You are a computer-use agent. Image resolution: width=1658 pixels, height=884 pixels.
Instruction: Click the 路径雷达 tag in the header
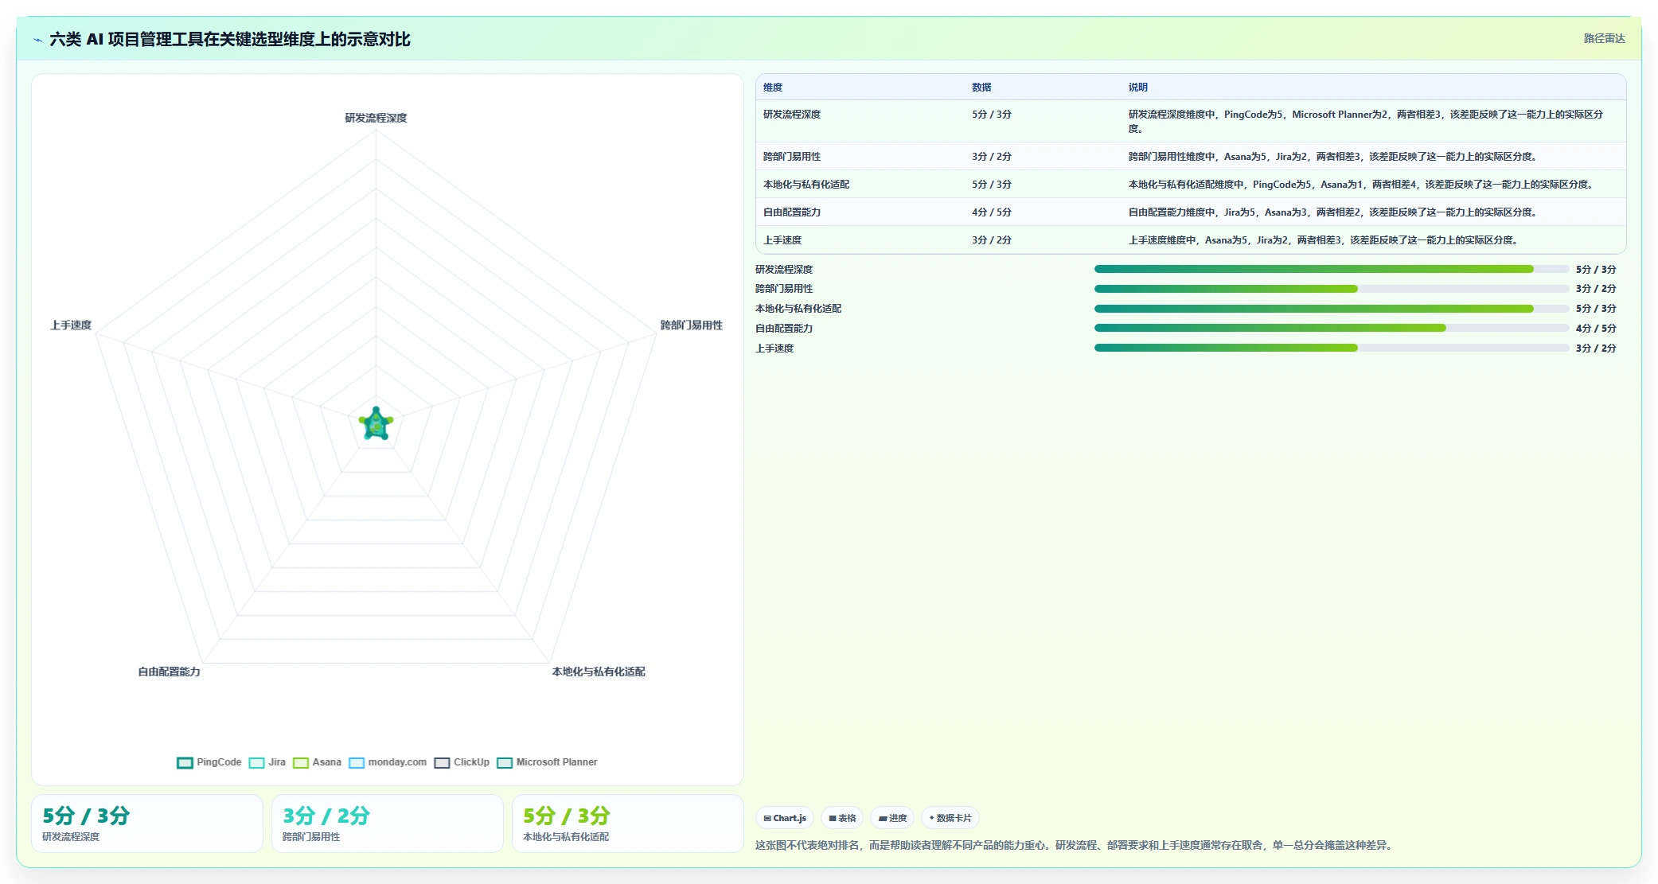coord(1604,38)
